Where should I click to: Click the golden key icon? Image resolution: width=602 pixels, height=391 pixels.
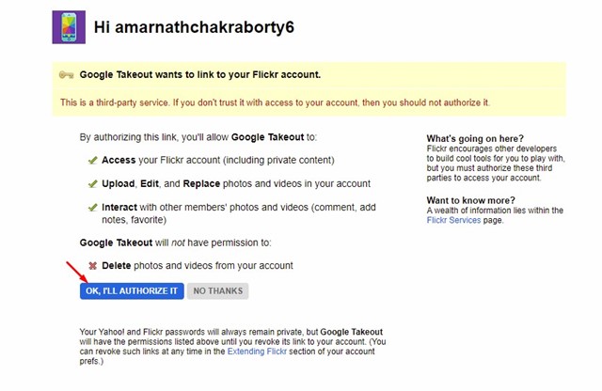66,74
